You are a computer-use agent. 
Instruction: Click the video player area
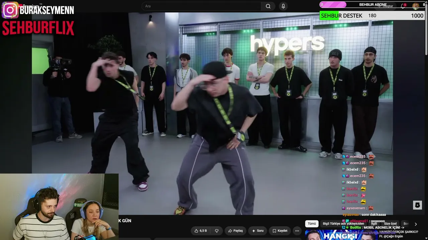tap(212, 113)
